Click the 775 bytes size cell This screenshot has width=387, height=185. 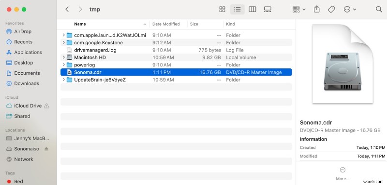point(210,50)
